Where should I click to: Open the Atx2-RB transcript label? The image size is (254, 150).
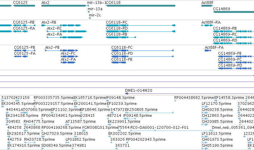(x=49, y=22)
